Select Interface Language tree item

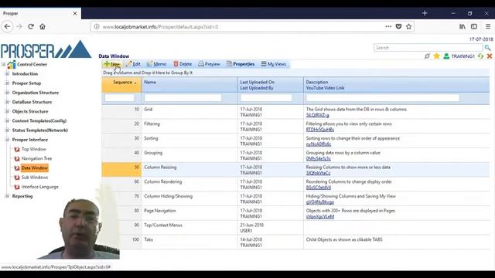click(x=39, y=187)
